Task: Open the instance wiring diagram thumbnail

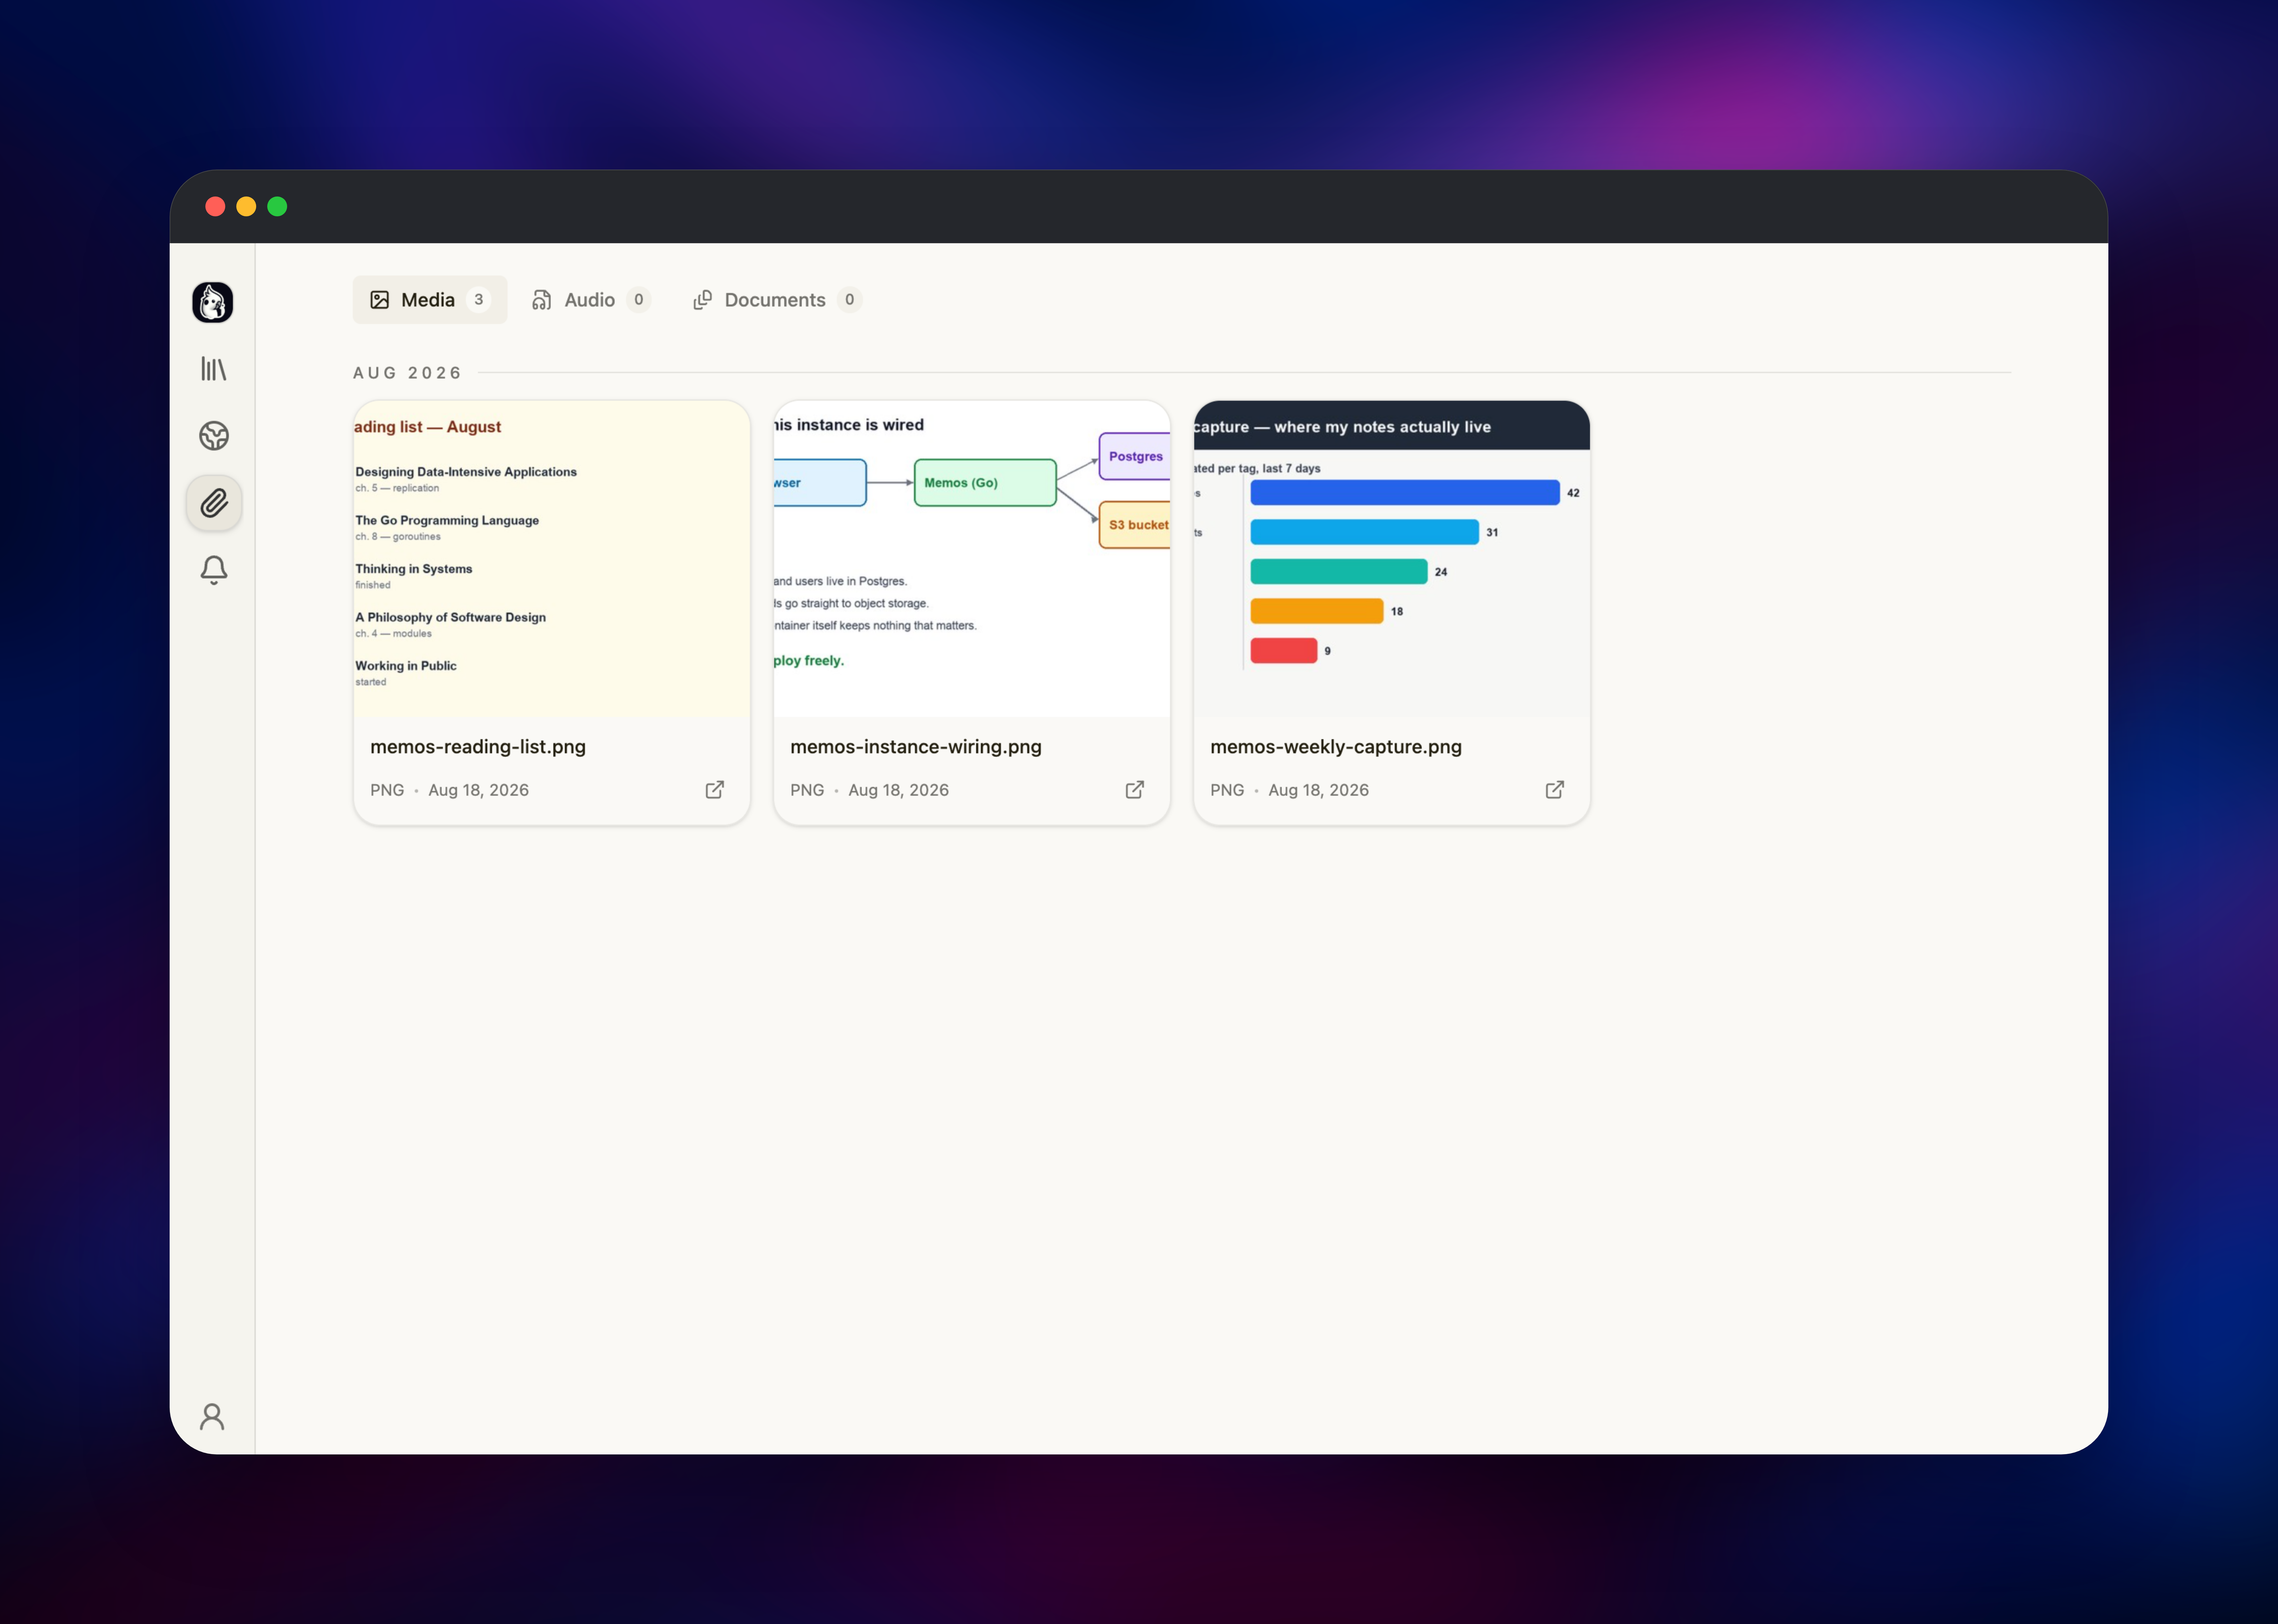Action: pyautogui.click(x=971, y=559)
